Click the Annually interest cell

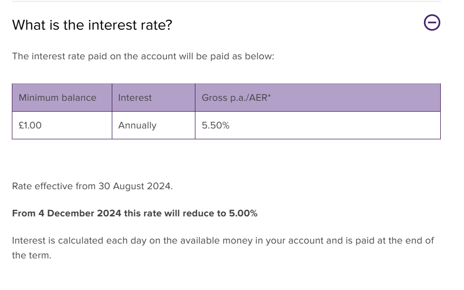(153, 125)
